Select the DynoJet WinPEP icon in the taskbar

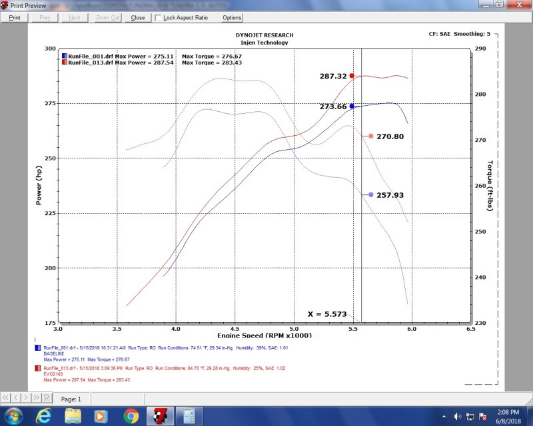(x=160, y=416)
